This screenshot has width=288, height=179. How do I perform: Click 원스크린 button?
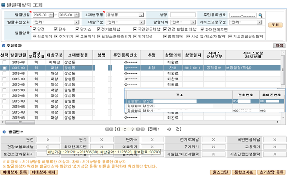click(x=220, y=172)
